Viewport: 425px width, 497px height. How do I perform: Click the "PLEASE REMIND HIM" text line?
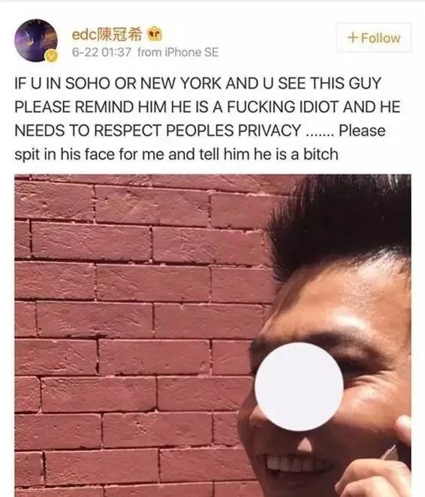[207, 107]
